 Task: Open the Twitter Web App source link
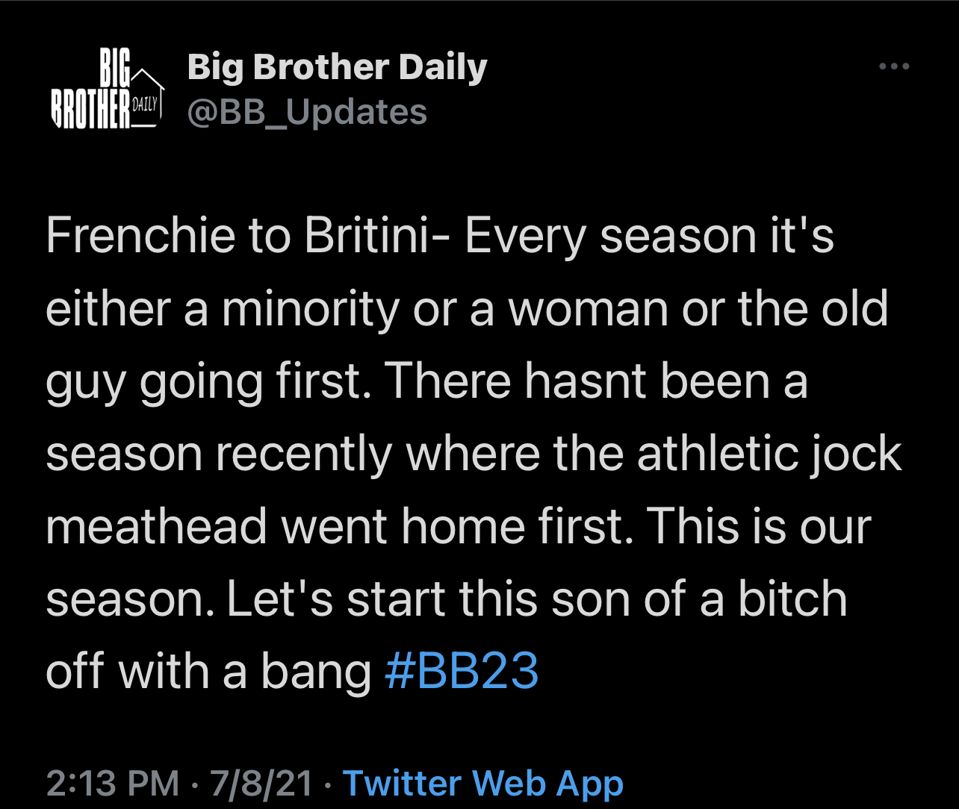coord(482,784)
